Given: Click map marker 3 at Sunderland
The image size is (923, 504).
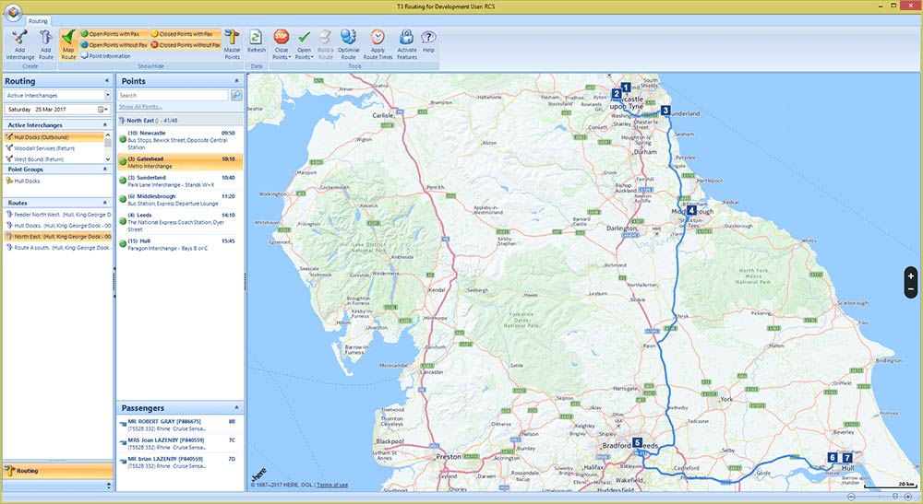Looking at the screenshot, I should click(x=665, y=111).
